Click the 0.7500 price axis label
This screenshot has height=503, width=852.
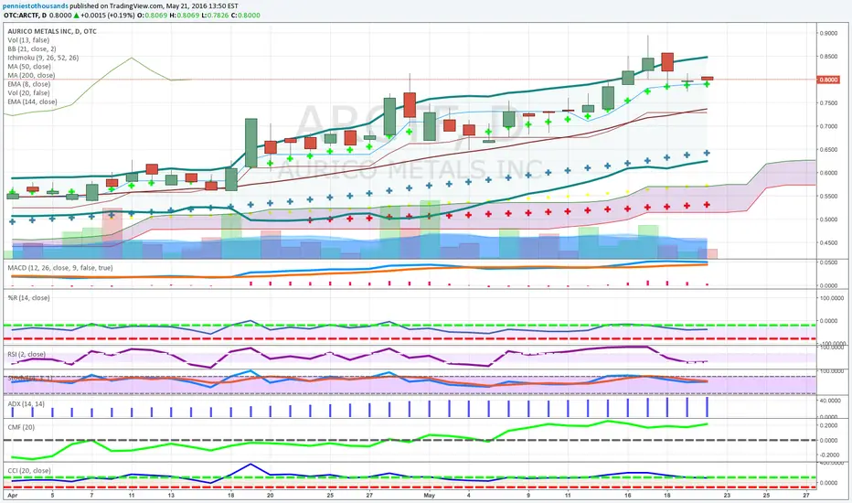click(x=828, y=103)
